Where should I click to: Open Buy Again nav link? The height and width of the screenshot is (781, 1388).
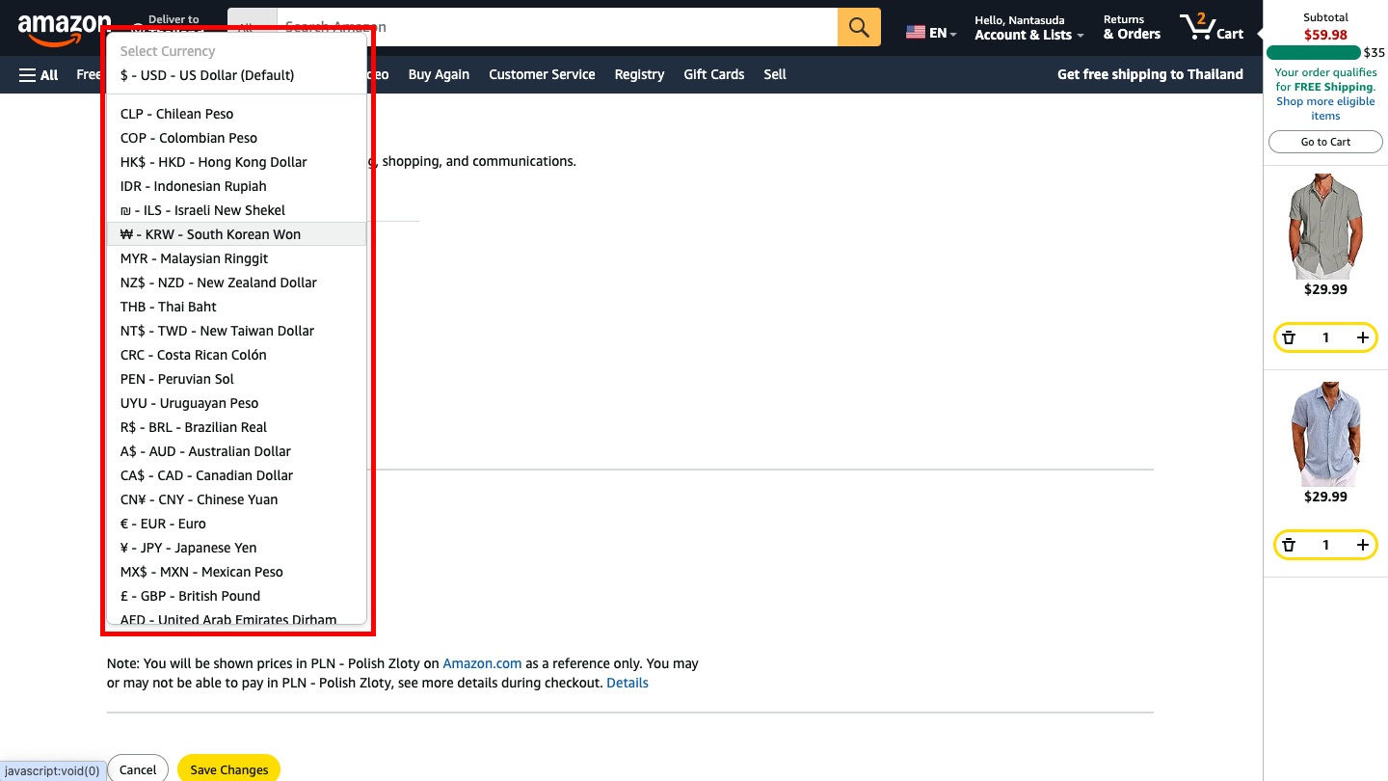(439, 74)
